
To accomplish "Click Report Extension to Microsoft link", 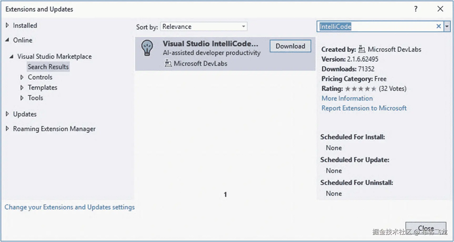I will point(364,108).
